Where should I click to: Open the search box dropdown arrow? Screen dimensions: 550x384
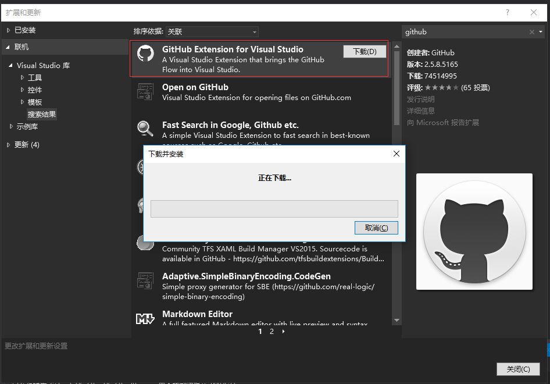[541, 32]
